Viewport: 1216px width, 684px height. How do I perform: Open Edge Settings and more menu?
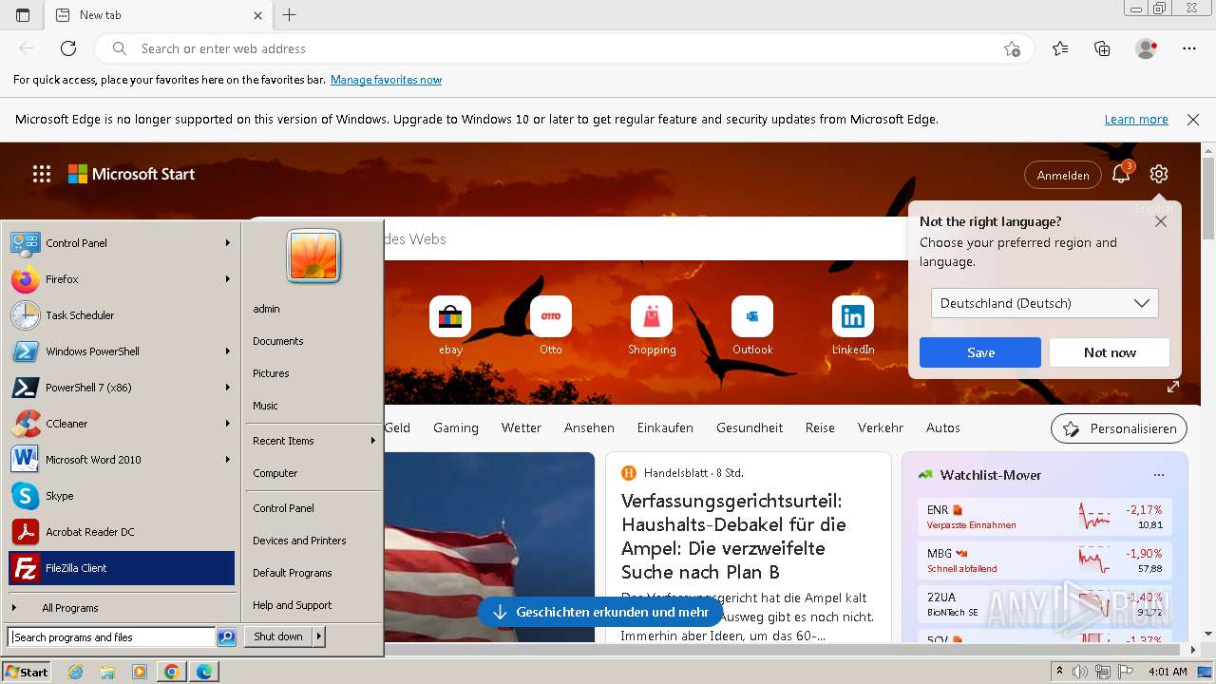pyautogui.click(x=1189, y=48)
